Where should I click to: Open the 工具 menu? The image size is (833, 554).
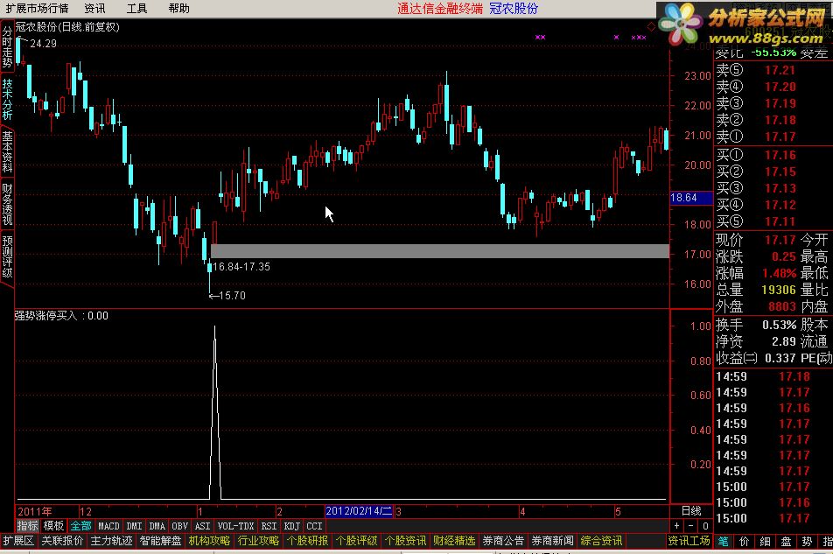point(136,9)
